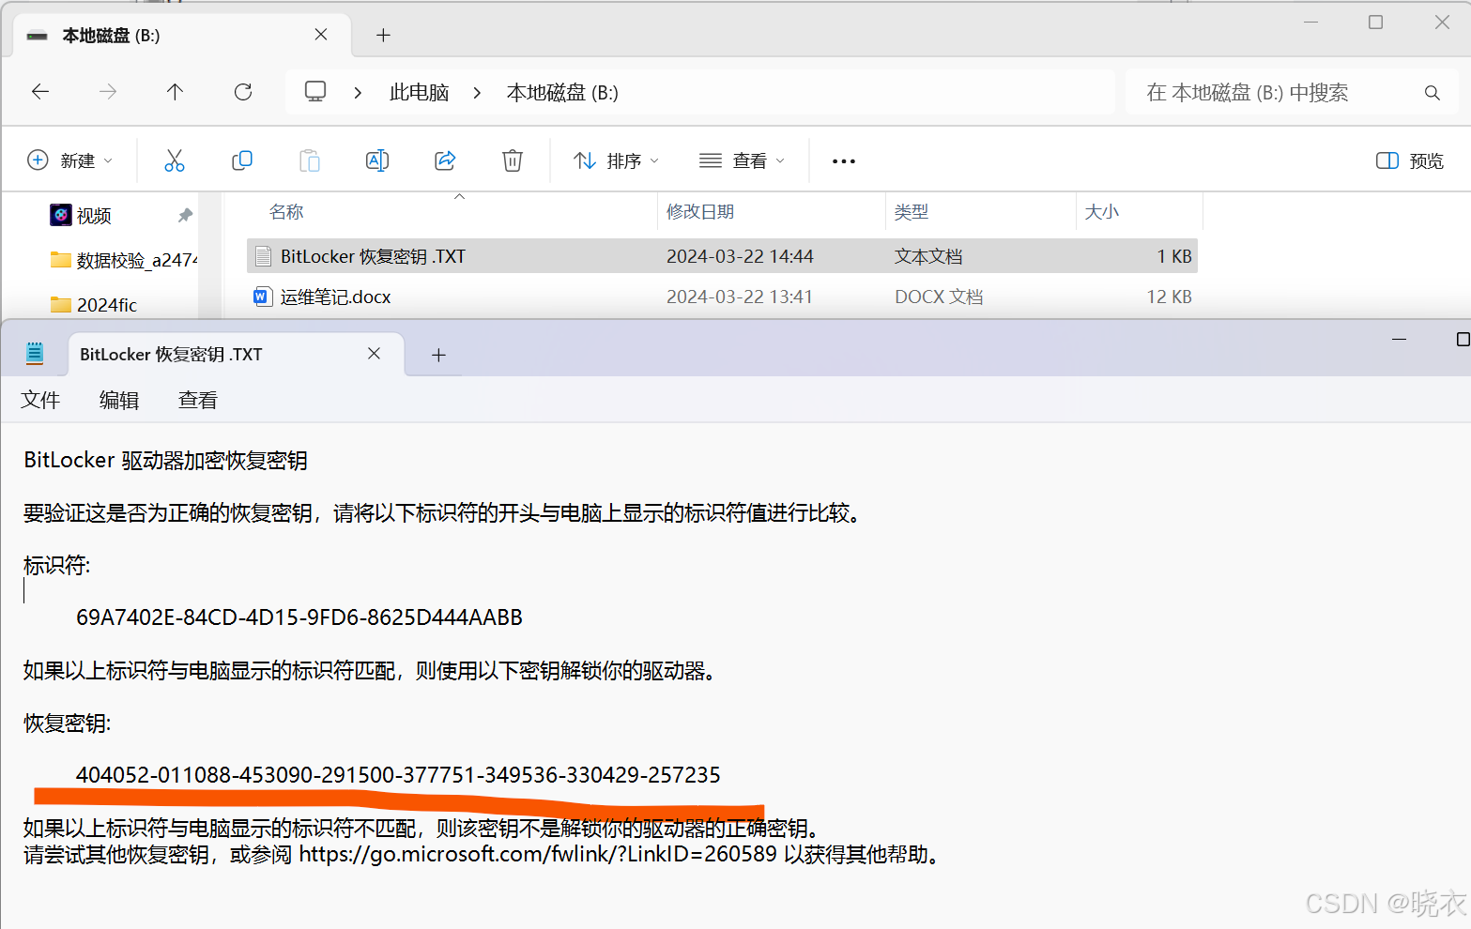
Task: Click the Rename icon in Explorer toolbar
Action: 377,160
